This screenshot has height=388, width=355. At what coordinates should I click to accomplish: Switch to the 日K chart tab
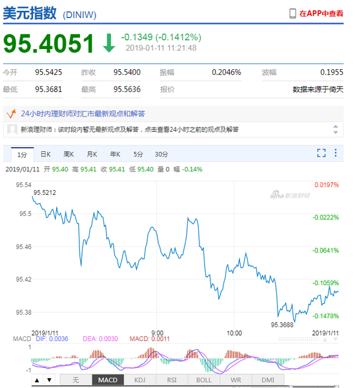[45, 155]
